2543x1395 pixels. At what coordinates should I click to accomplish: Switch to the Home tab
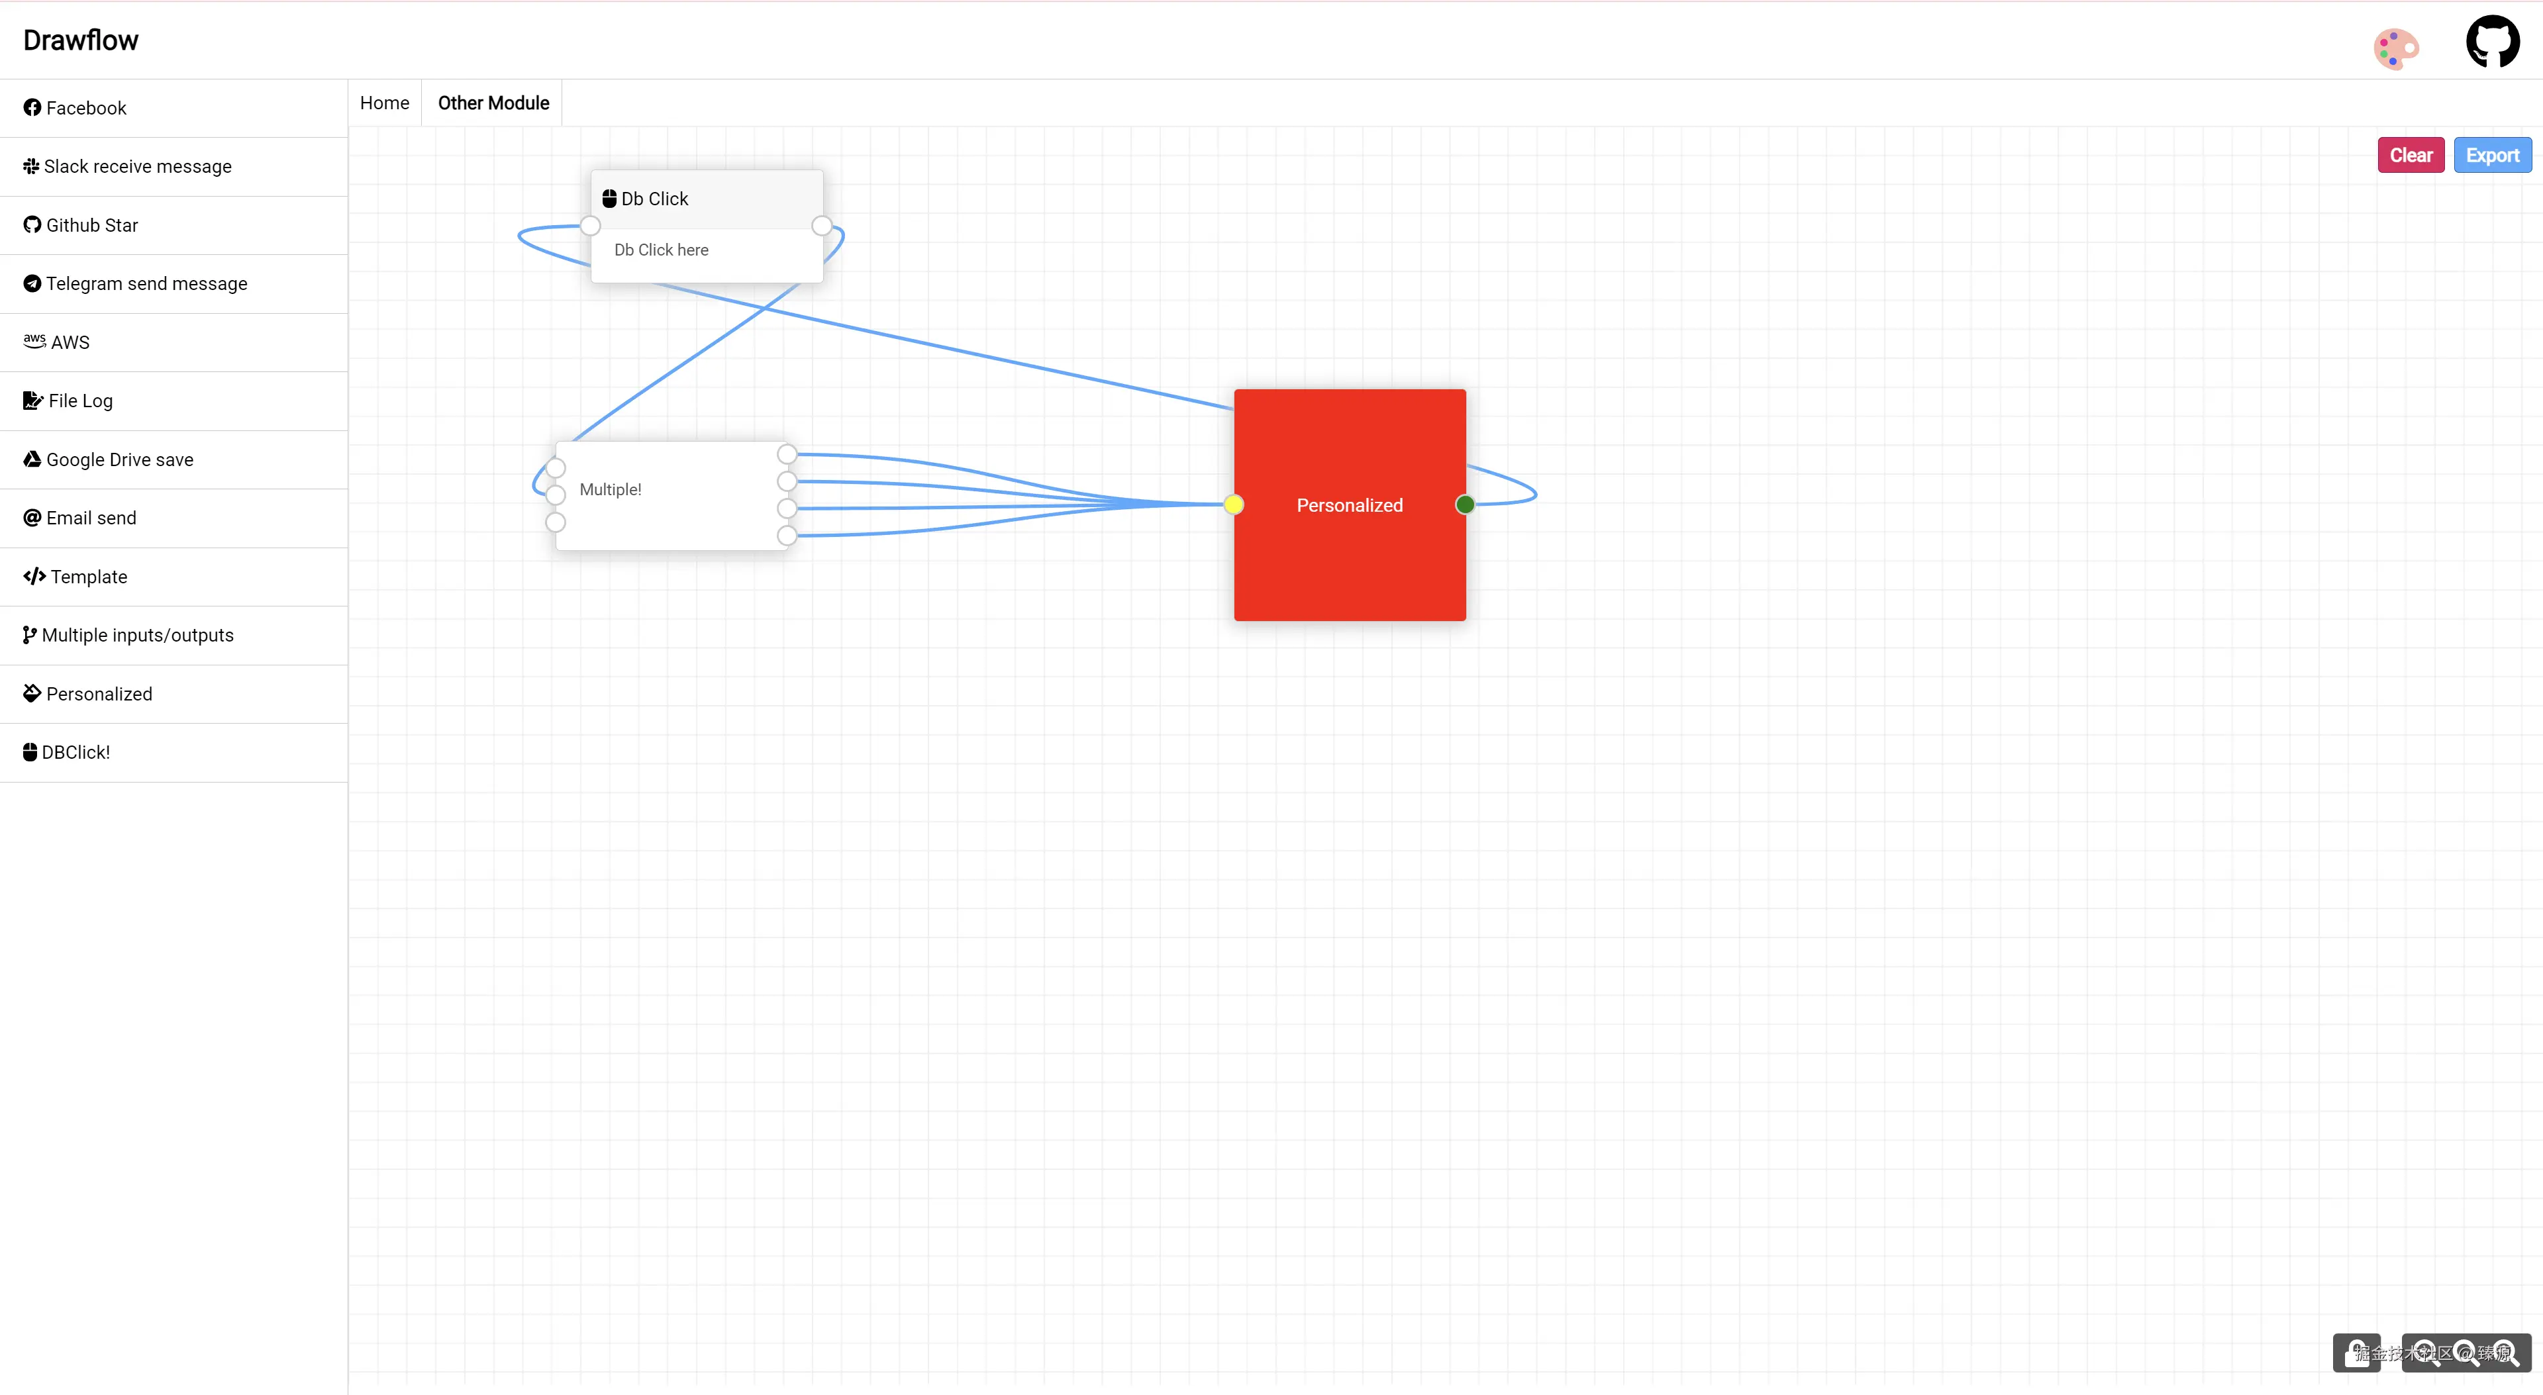pos(384,103)
